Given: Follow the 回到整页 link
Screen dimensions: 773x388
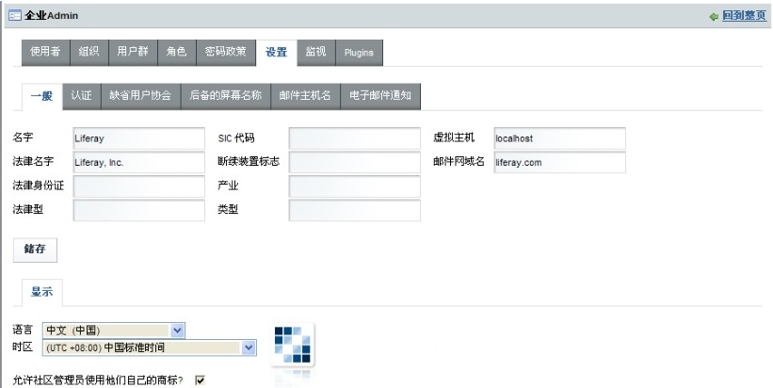Looking at the screenshot, I should tap(744, 16).
